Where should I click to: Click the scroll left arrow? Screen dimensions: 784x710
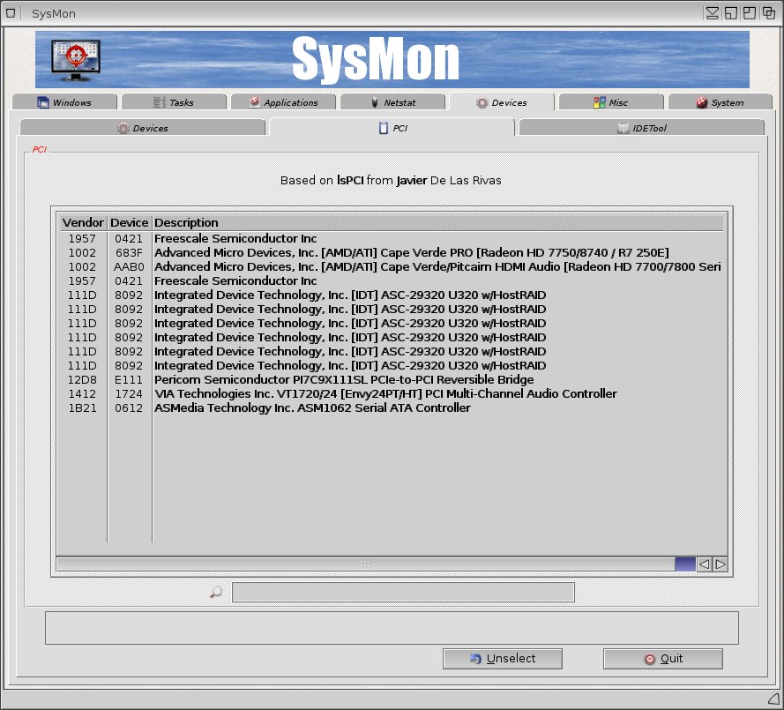[705, 564]
